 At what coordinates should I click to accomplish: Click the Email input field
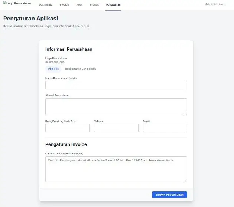[x=165, y=128]
